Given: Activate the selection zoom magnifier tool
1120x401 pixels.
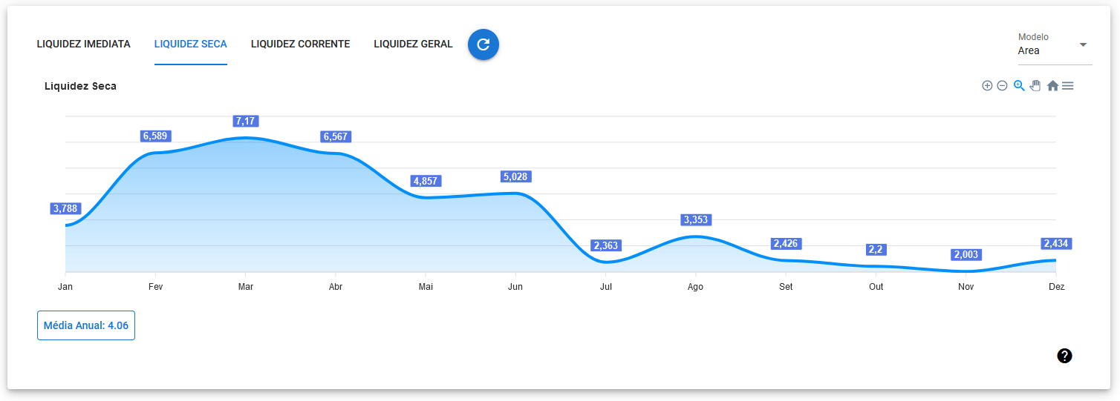Looking at the screenshot, I should click(x=1019, y=86).
